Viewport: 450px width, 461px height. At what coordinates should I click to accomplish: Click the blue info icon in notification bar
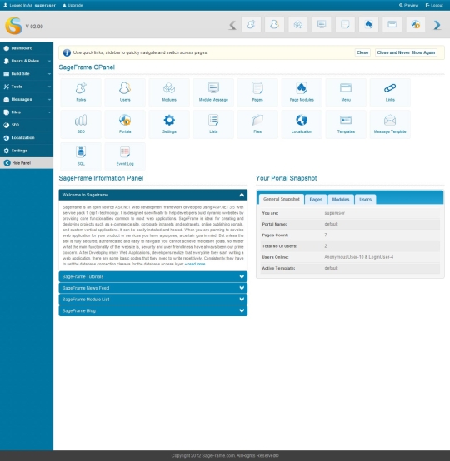point(67,52)
